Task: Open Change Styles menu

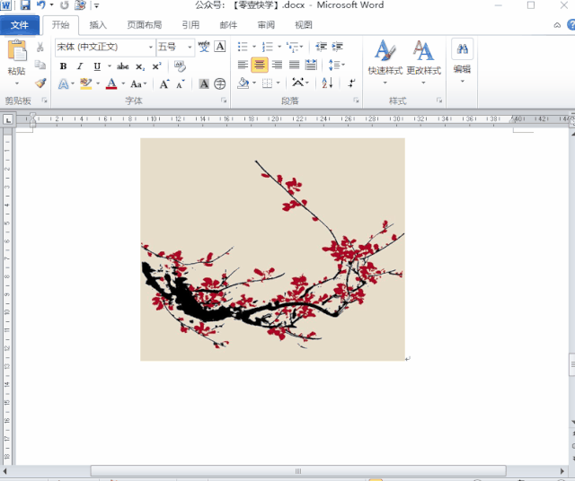Action: [423, 62]
